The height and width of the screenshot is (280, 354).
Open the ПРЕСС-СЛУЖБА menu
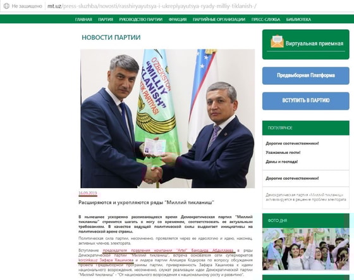pos(265,20)
